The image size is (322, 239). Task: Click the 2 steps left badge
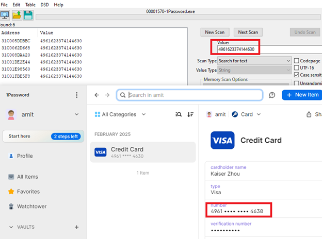coord(66,136)
